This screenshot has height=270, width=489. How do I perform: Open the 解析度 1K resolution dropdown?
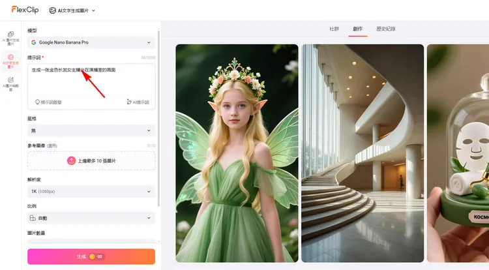click(x=91, y=191)
